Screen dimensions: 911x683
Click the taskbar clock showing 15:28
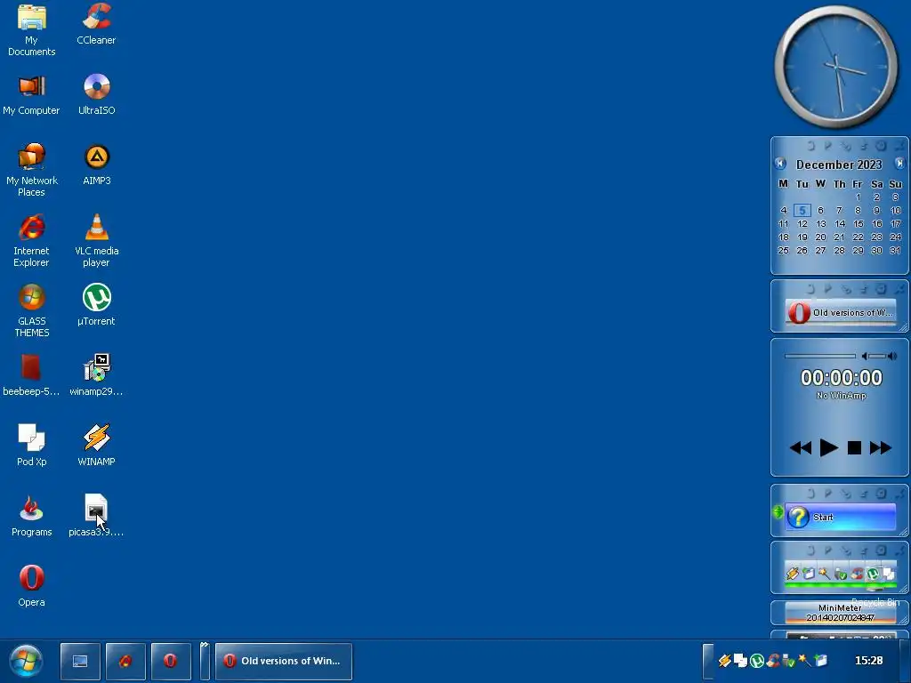pyautogui.click(x=868, y=661)
